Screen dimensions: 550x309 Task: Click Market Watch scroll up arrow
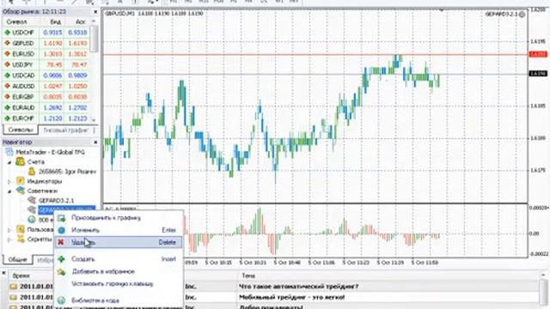[x=94, y=21]
